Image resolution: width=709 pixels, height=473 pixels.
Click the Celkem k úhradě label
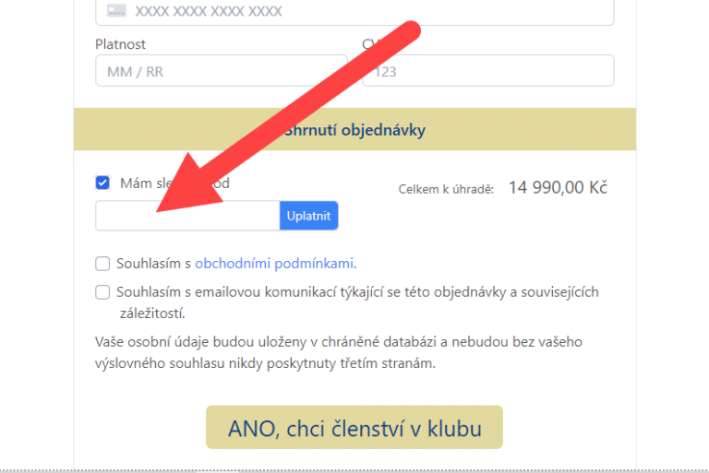coord(446,188)
